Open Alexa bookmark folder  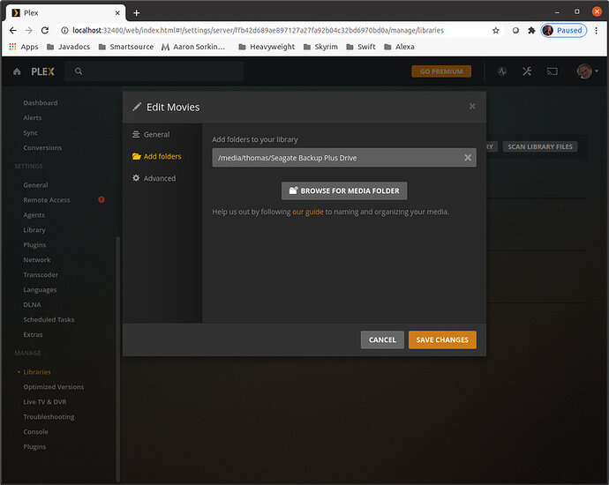pos(399,47)
